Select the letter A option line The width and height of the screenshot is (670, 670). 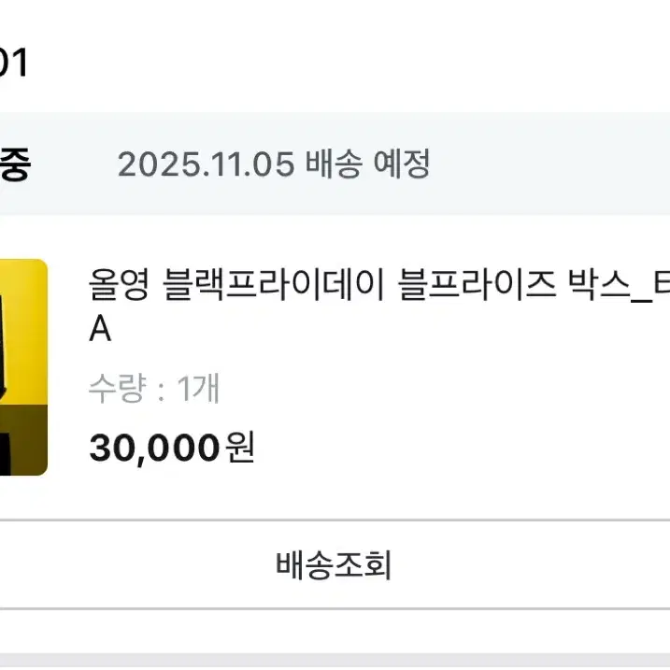pyautogui.click(x=100, y=330)
